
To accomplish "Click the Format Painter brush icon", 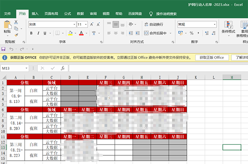I will pyautogui.click(x=16, y=35).
